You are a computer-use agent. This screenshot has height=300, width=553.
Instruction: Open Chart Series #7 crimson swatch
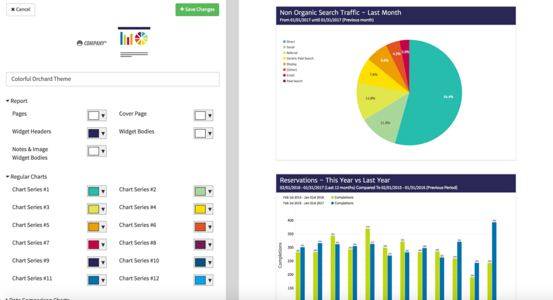(97, 245)
